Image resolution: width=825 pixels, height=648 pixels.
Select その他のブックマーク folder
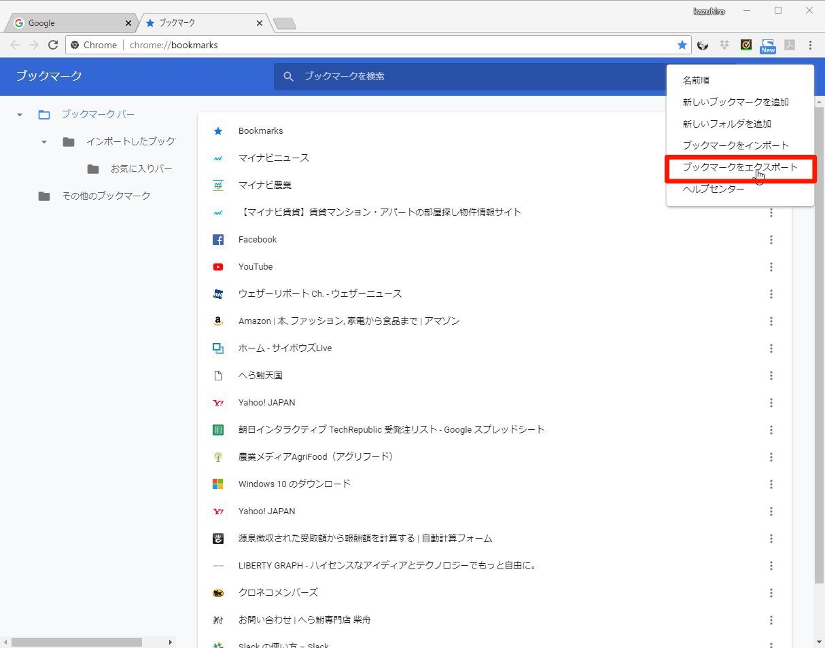pos(106,196)
